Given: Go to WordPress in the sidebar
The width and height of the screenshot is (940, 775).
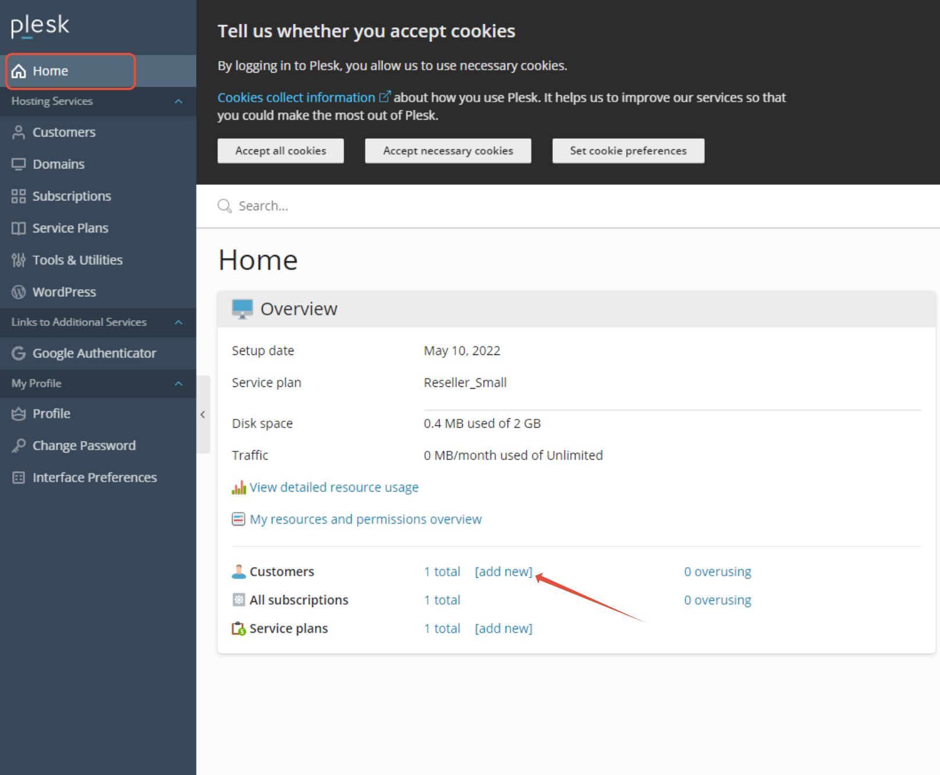Looking at the screenshot, I should (x=98, y=292).
